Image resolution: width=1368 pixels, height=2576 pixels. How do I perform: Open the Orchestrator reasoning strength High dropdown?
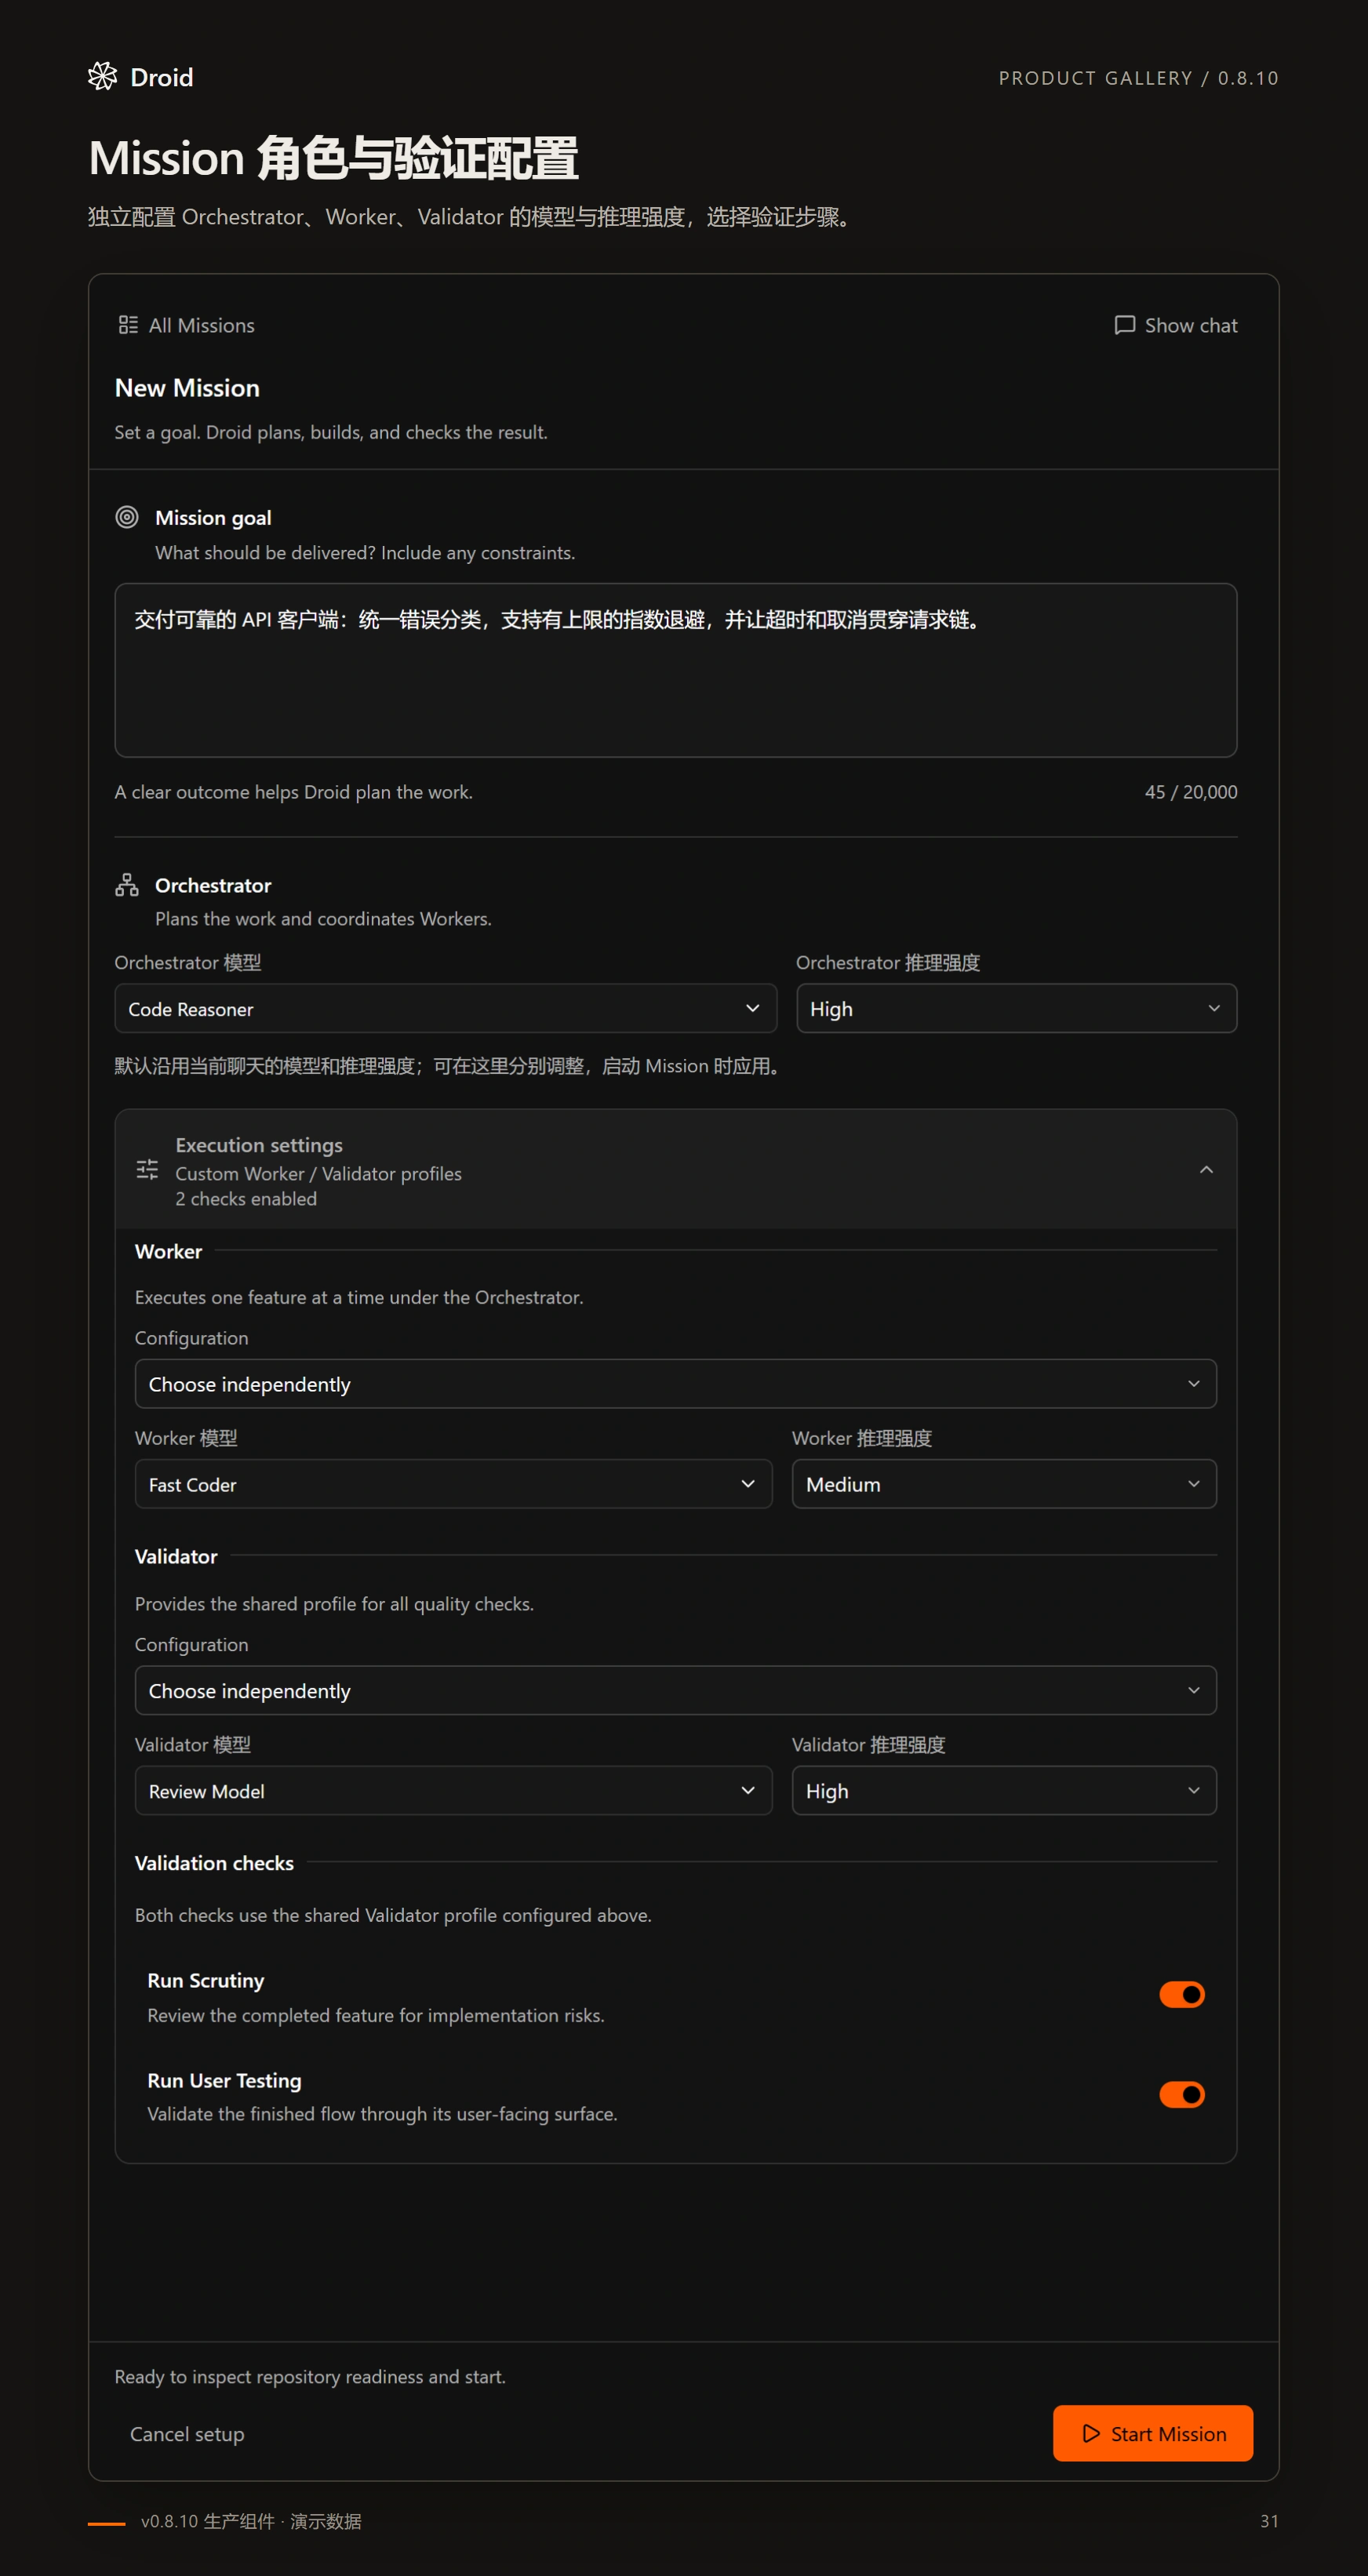pos(1016,1008)
